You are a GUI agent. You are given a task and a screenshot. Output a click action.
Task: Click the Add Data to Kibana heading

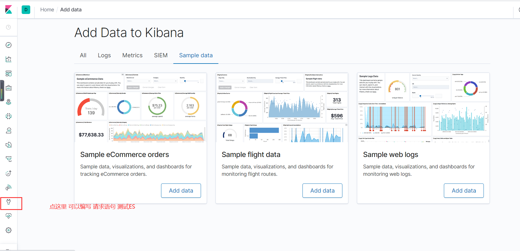(x=129, y=32)
